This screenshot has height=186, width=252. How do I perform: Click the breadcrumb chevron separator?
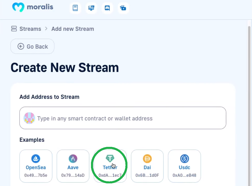(x=46, y=29)
